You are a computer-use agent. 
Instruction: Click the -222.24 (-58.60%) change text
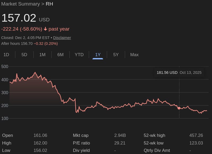tap(22, 29)
